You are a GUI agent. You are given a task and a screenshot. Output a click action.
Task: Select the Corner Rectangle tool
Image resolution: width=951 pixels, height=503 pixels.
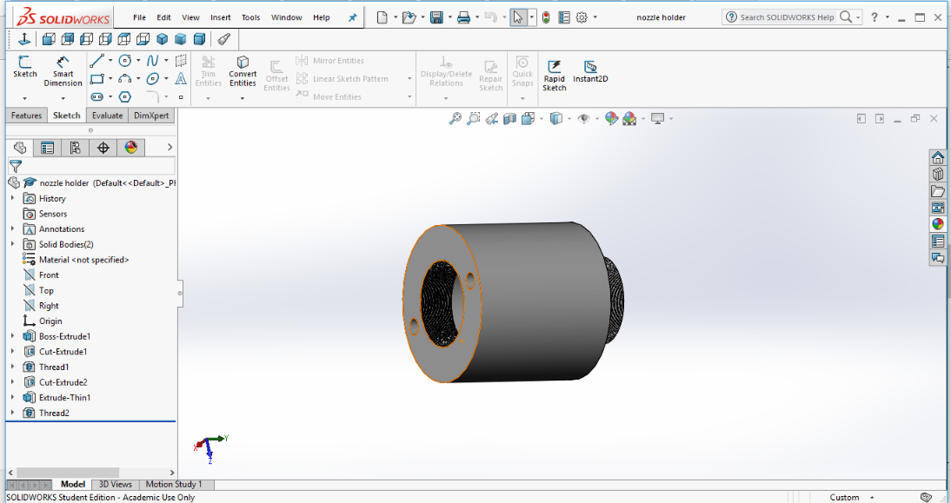(97, 79)
